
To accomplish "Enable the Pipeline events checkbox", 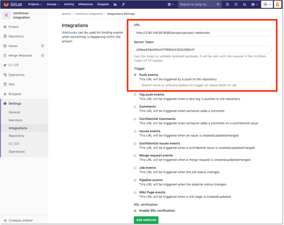I will tap(135, 180).
